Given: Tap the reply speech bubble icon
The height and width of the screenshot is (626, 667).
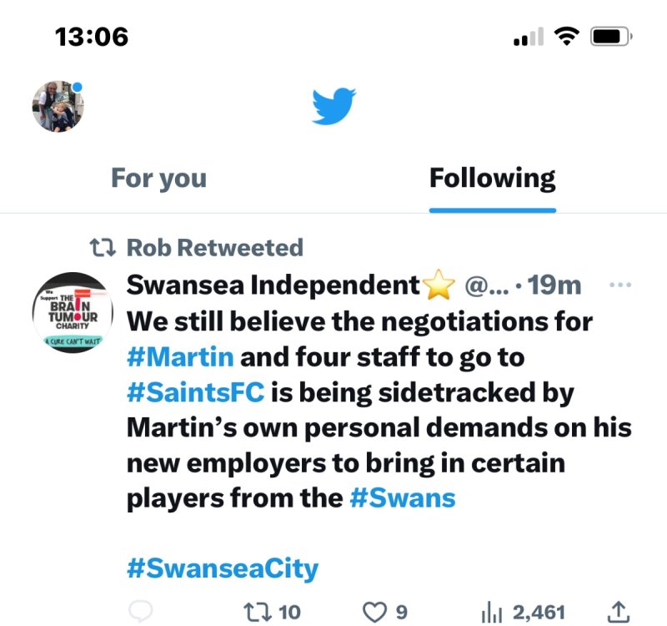Looking at the screenshot, I should coord(143,612).
